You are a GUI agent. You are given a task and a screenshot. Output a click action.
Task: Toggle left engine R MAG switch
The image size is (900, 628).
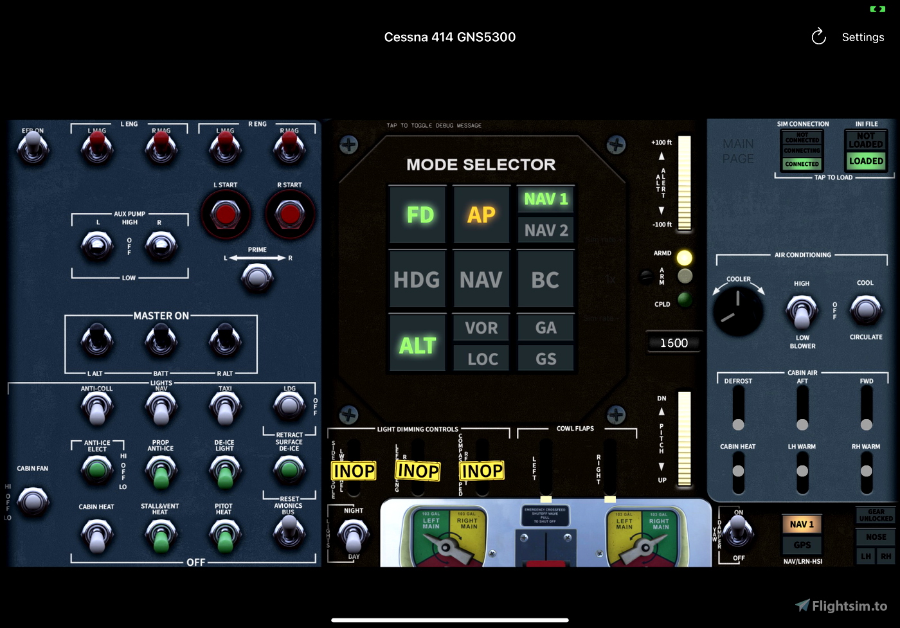pos(161,147)
